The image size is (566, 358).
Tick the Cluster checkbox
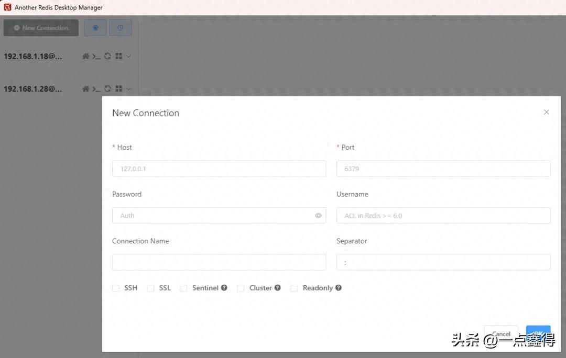click(241, 288)
